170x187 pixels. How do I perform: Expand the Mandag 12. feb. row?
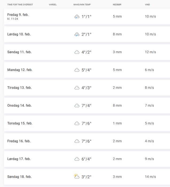click(87, 70)
